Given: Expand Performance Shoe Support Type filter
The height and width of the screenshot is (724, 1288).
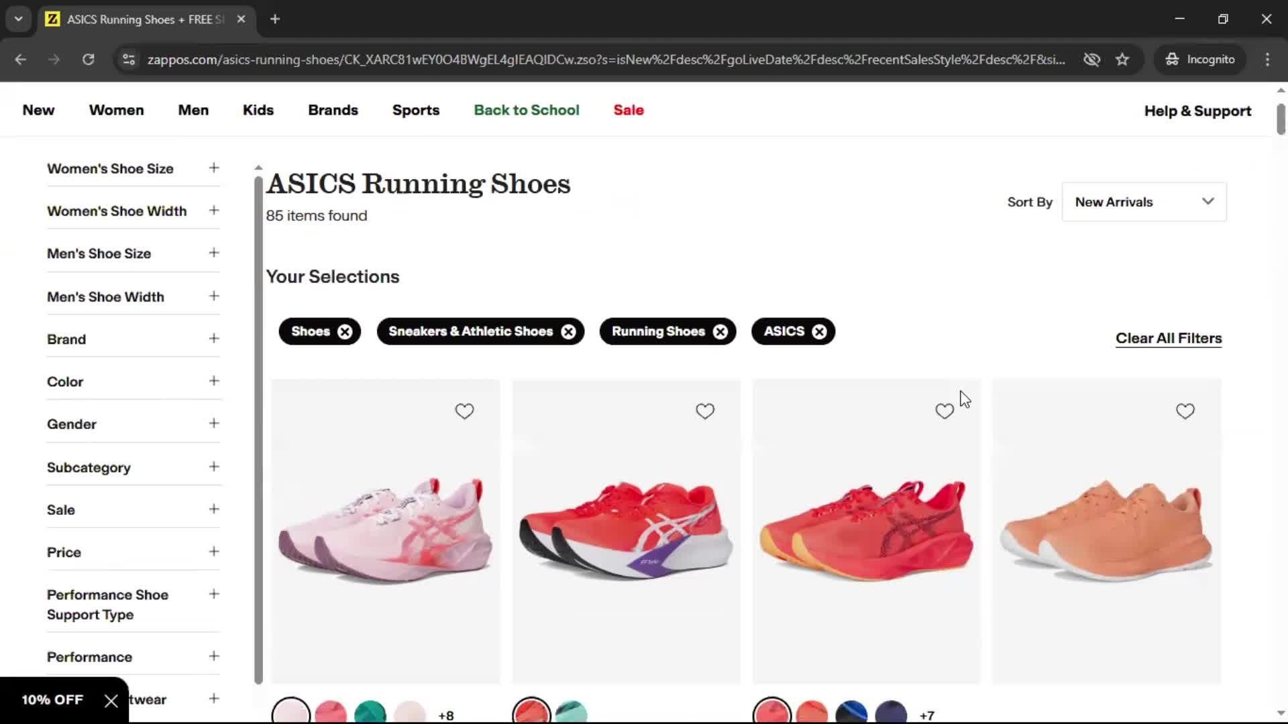Looking at the screenshot, I should pos(133,604).
